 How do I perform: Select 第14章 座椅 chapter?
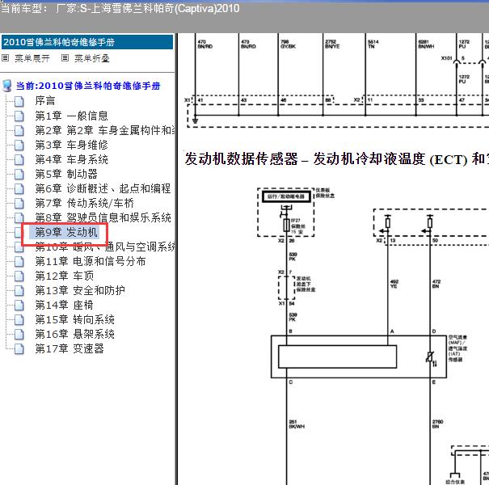64,305
